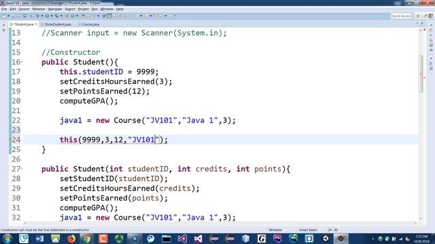435x244 pixels.
Task: Click the Open Type toolbar icon
Action: pos(83,16)
